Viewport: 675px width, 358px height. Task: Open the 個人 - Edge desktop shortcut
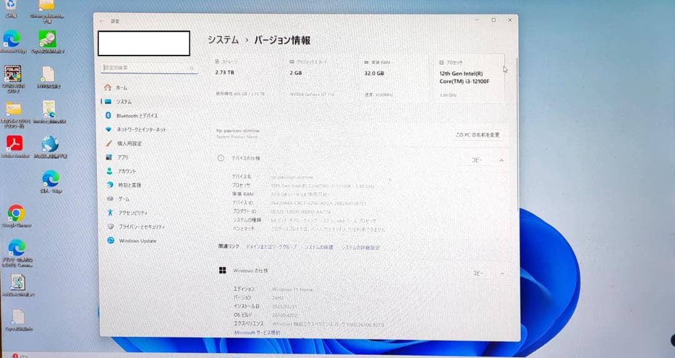click(51, 178)
